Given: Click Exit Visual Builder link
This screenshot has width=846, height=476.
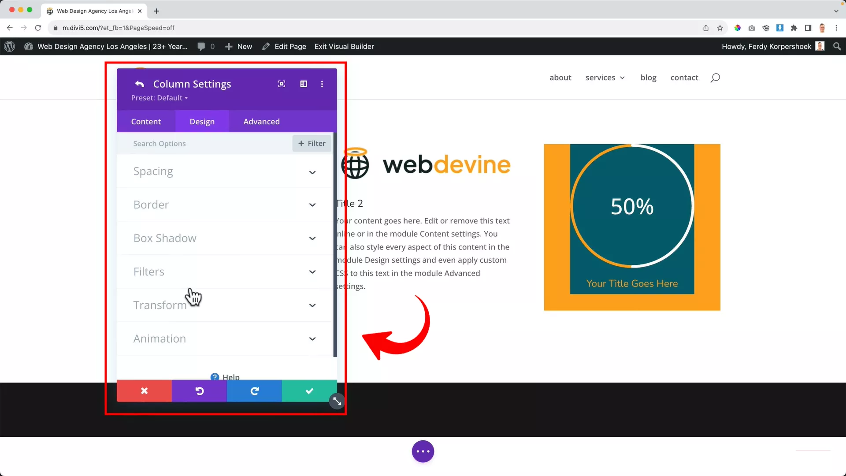Looking at the screenshot, I should click(x=344, y=46).
